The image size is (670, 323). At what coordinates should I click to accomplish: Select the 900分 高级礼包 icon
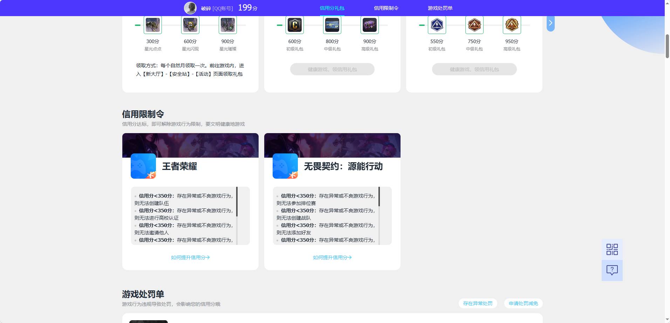click(x=370, y=25)
